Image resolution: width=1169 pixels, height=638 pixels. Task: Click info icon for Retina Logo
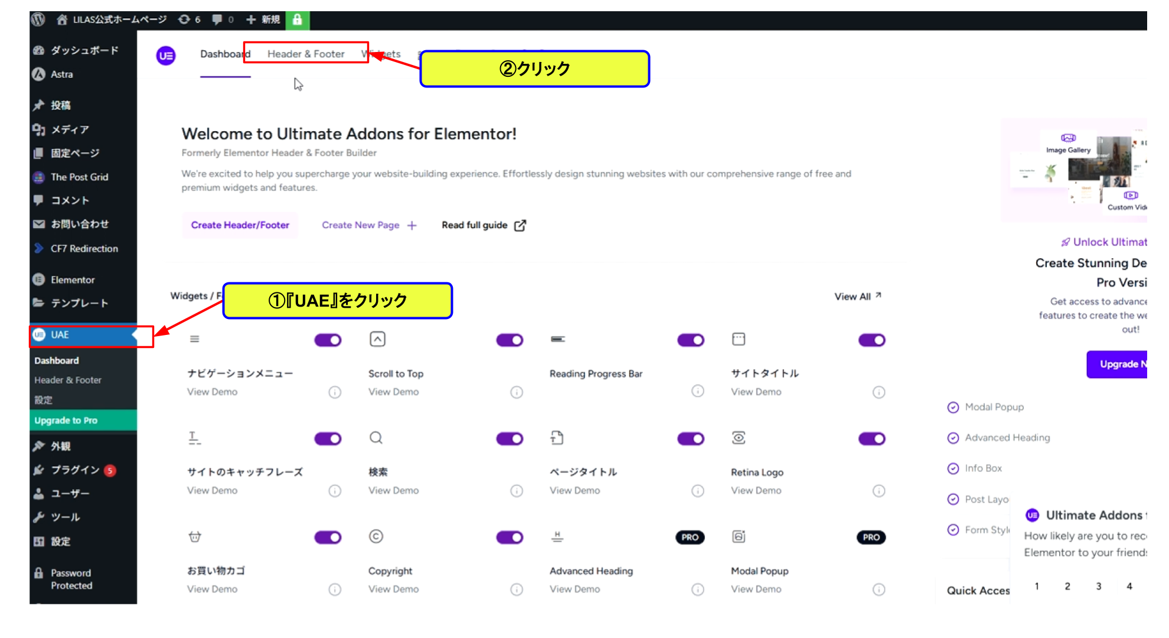point(879,491)
